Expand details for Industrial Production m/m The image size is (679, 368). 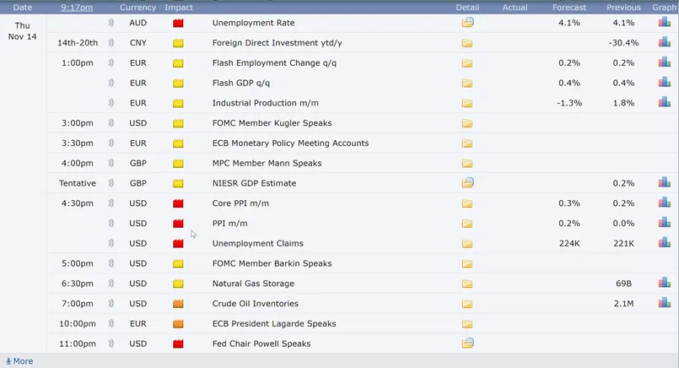(x=467, y=103)
